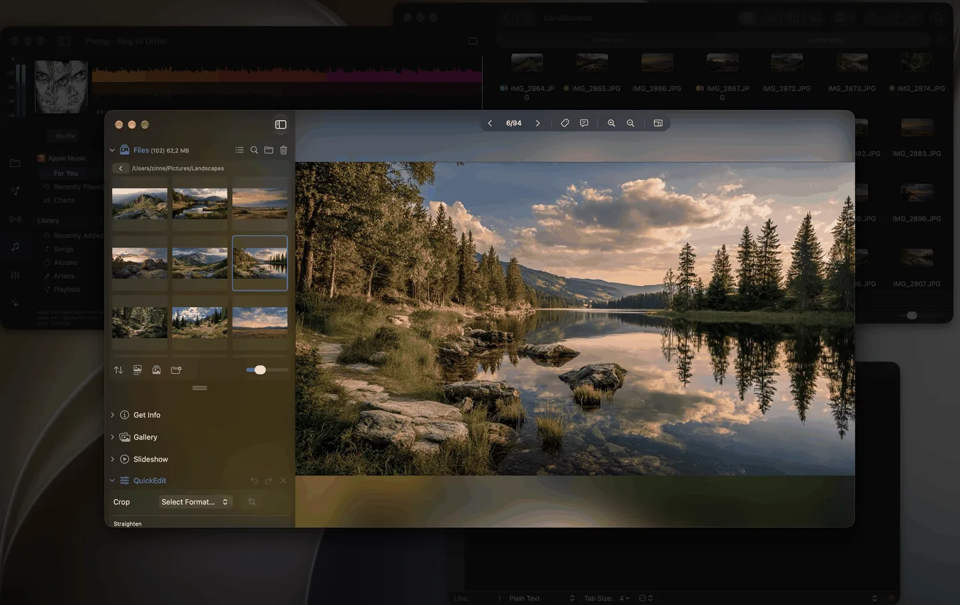The height and width of the screenshot is (605, 960).
Task: Open the Crop Select Format dropdown
Action: click(195, 502)
